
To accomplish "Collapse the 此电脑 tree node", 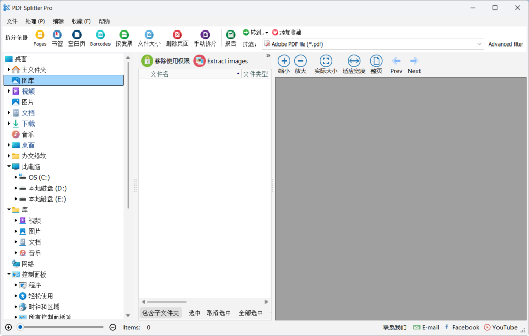I will tap(9, 166).
